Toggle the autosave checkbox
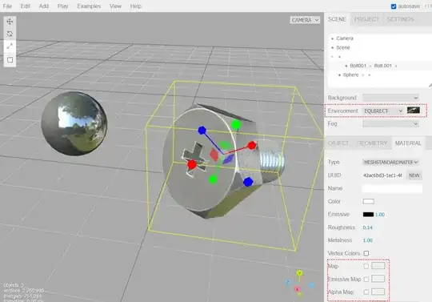432x302 pixels. [x=394, y=6]
